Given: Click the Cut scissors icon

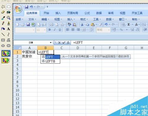Looking at the screenshot, I should point(82,25).
